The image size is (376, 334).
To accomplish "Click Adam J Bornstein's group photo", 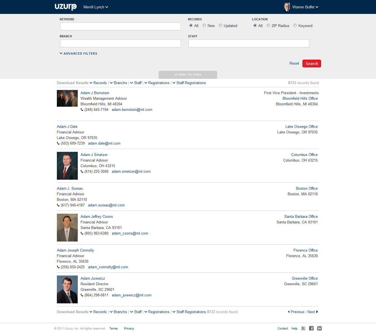I will click(x=67, y=98).
